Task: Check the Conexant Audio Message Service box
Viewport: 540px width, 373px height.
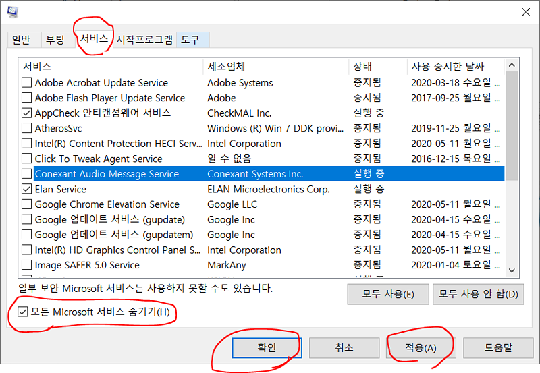Action: coord(26,174)
